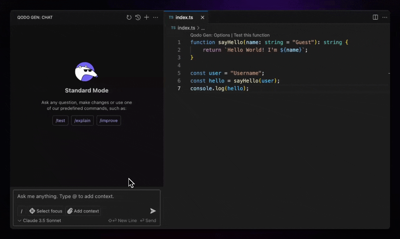Image resolution: width=400 pixels, height=239 pixels.
Task: Click the slash command button
Action: pyautogui.click(x=21, y=211)
